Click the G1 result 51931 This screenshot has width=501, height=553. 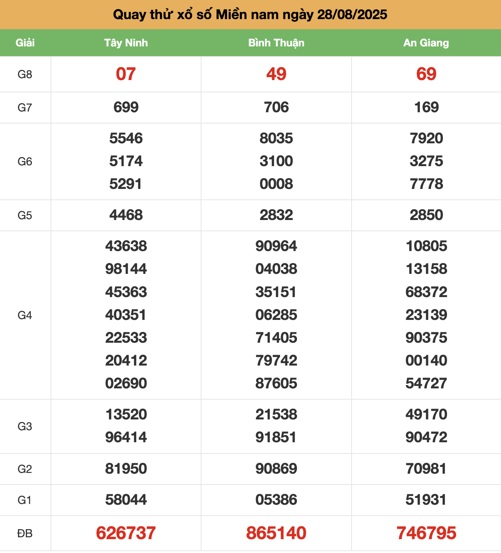[426, 500]
